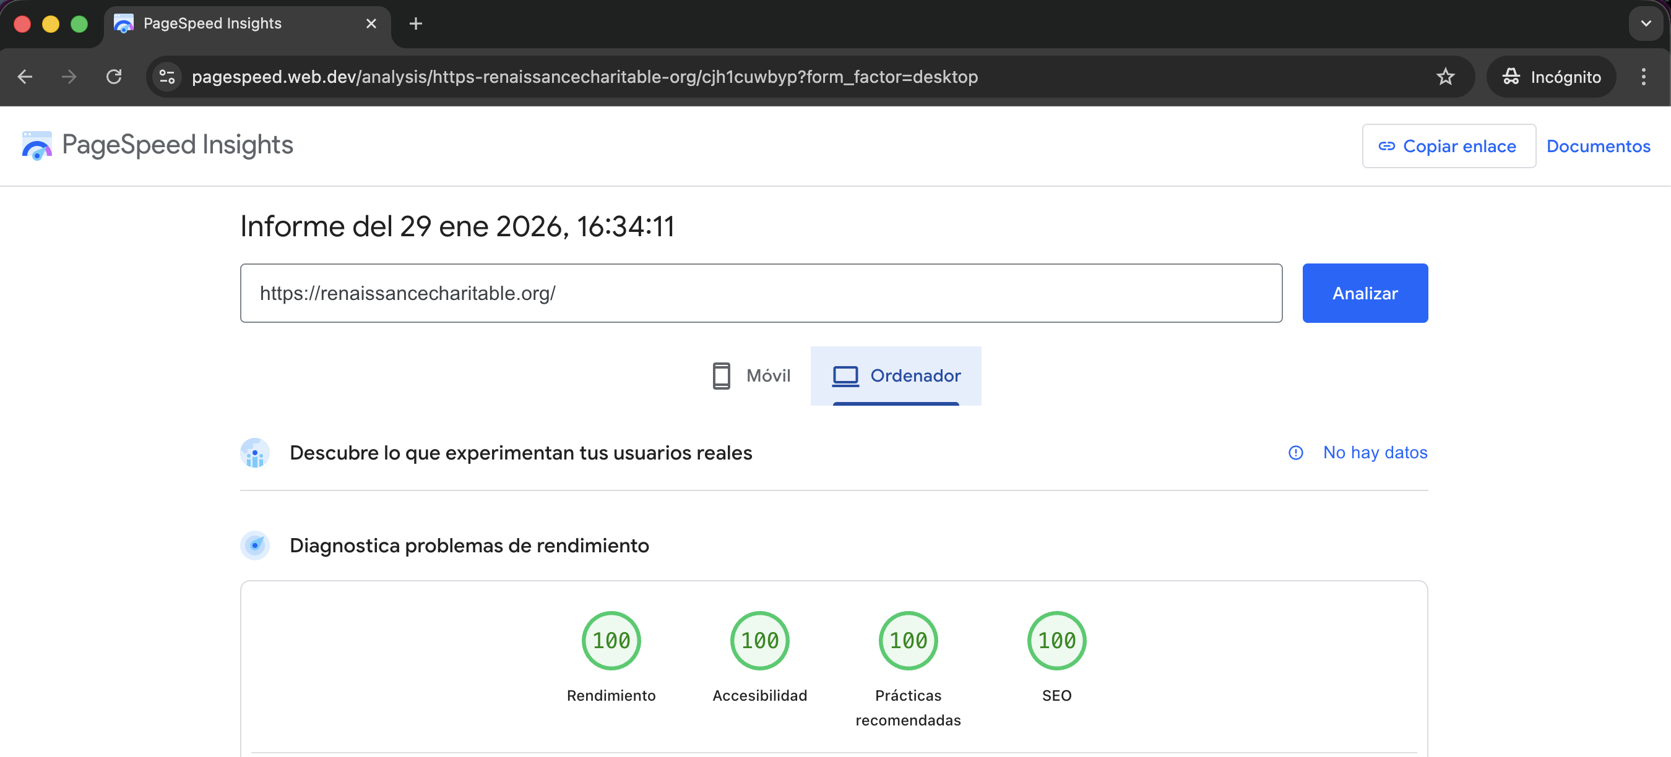Open a new browser tab
This screenshot has width=1671, height=757.
[x=415, y=24]
